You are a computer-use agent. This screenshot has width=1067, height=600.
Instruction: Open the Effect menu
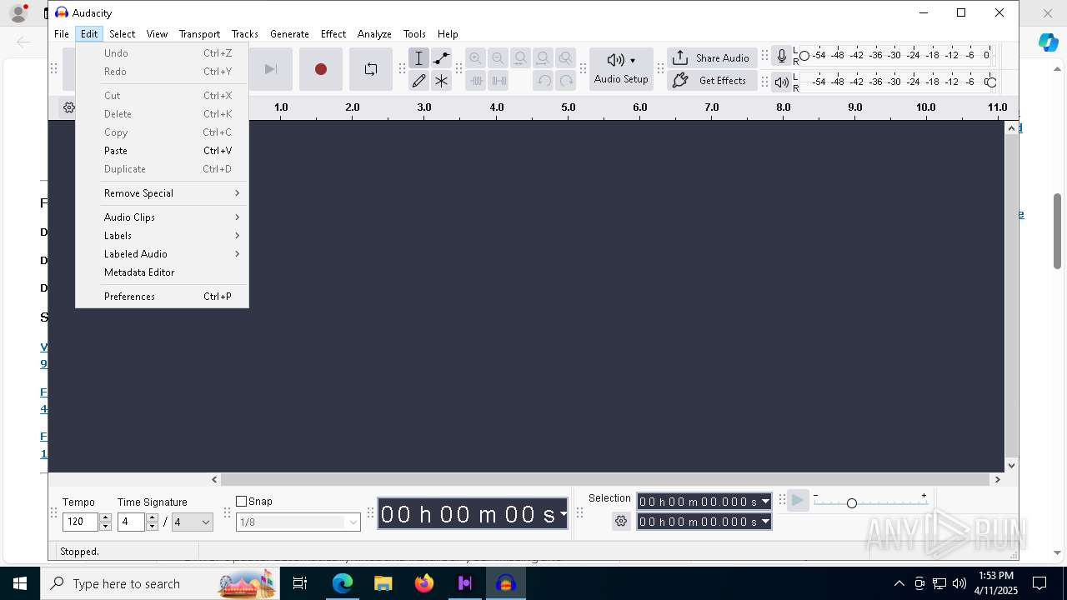coord(333,34)
